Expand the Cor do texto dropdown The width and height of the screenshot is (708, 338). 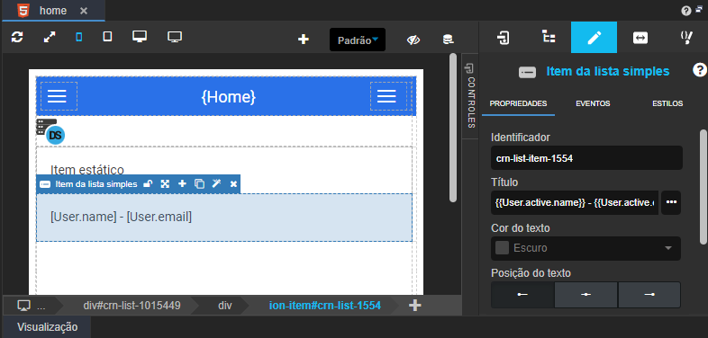(585, 248)
